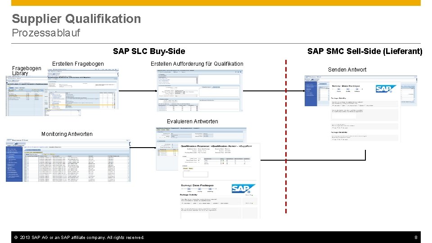Select the 'Supplier Qualifikation' slide title

(76, 19)
